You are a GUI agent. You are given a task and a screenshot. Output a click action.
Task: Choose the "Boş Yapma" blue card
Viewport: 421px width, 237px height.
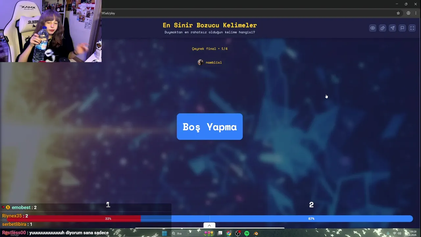210,127
